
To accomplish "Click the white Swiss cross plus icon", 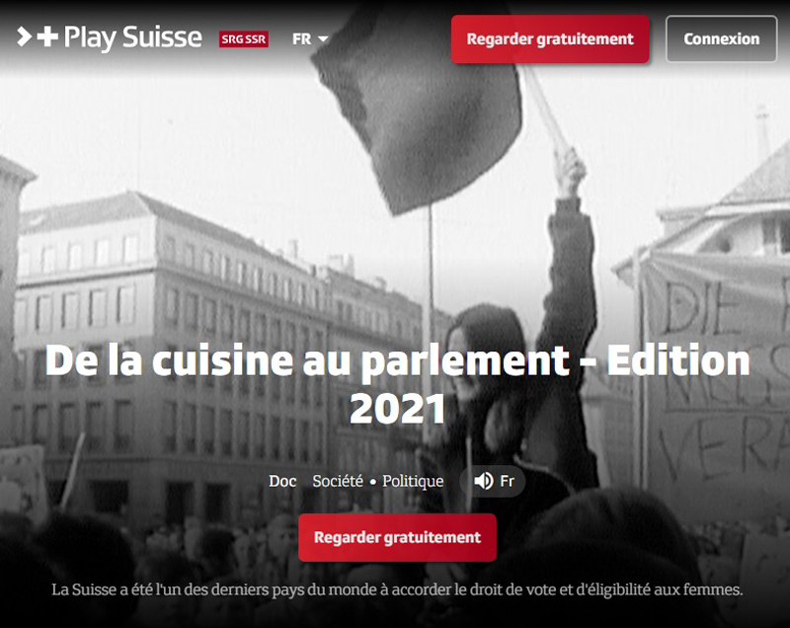I will pos(47,37).
